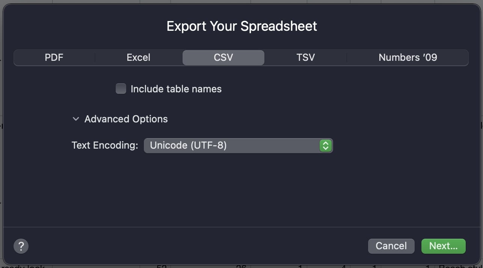Open help with the question mark button
The width and height of the screenshot is (483, 268).
tap(21, 246)
